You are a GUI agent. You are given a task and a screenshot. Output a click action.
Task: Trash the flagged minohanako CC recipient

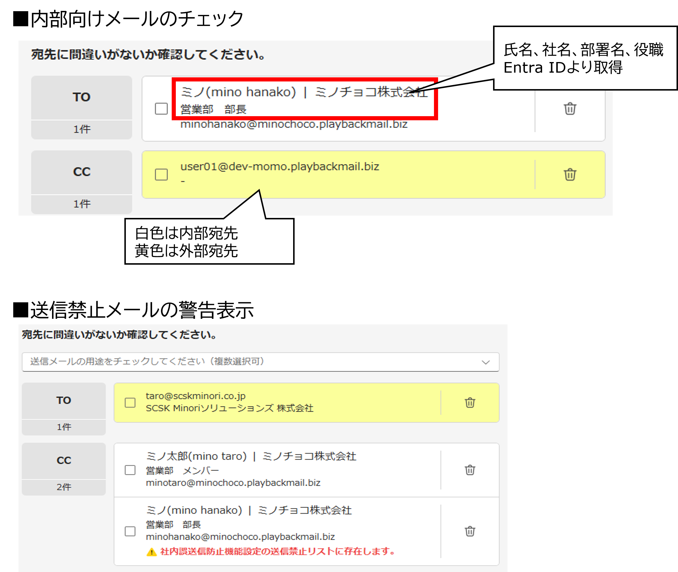pyautogui.click(x=470, y=531)
